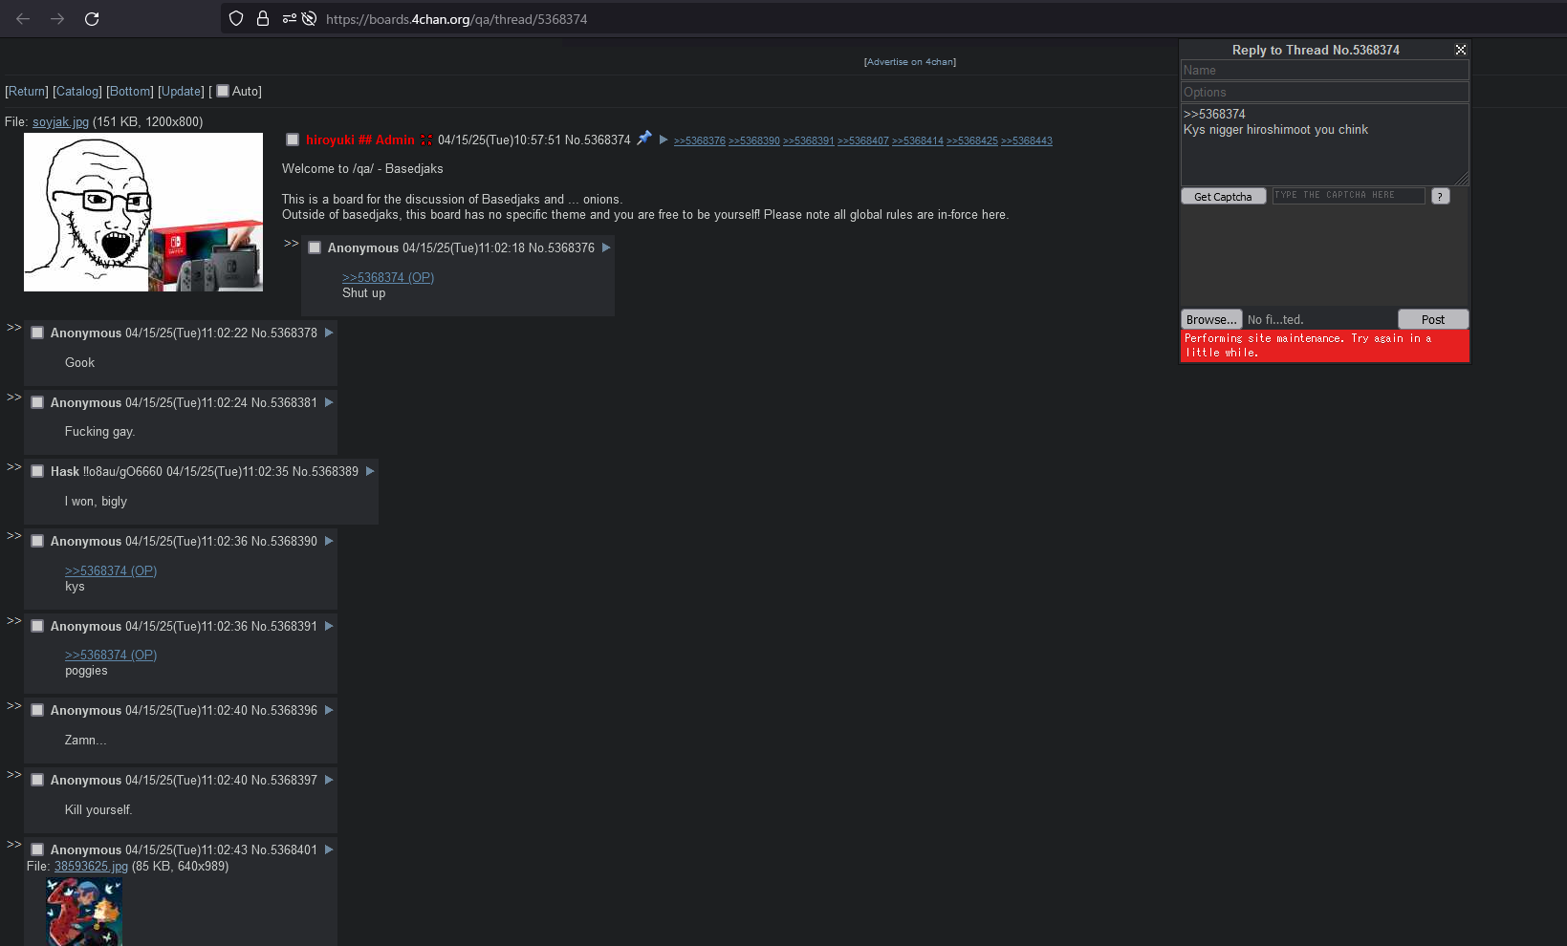The image size is (1567, 946).
Task: Click the captcha help question mark button
Action: (1440, 196)
